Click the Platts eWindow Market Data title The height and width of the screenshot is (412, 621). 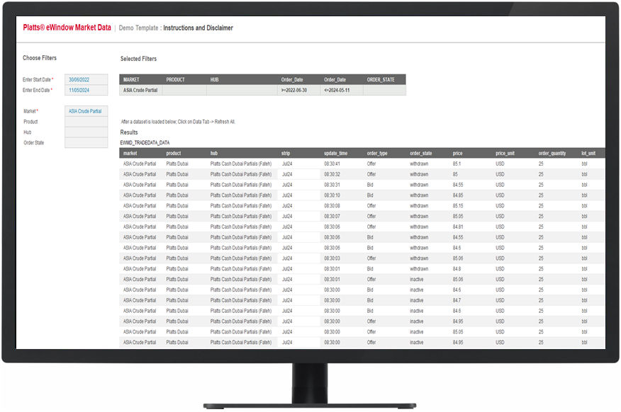[x=67, y=28]
